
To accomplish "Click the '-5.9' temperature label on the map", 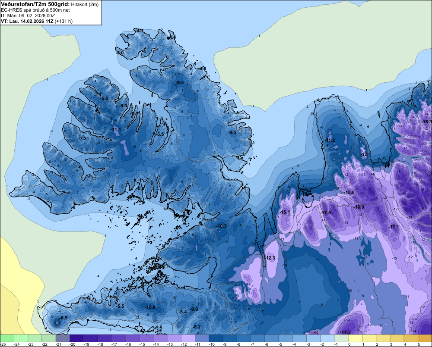I will (141, 189).
